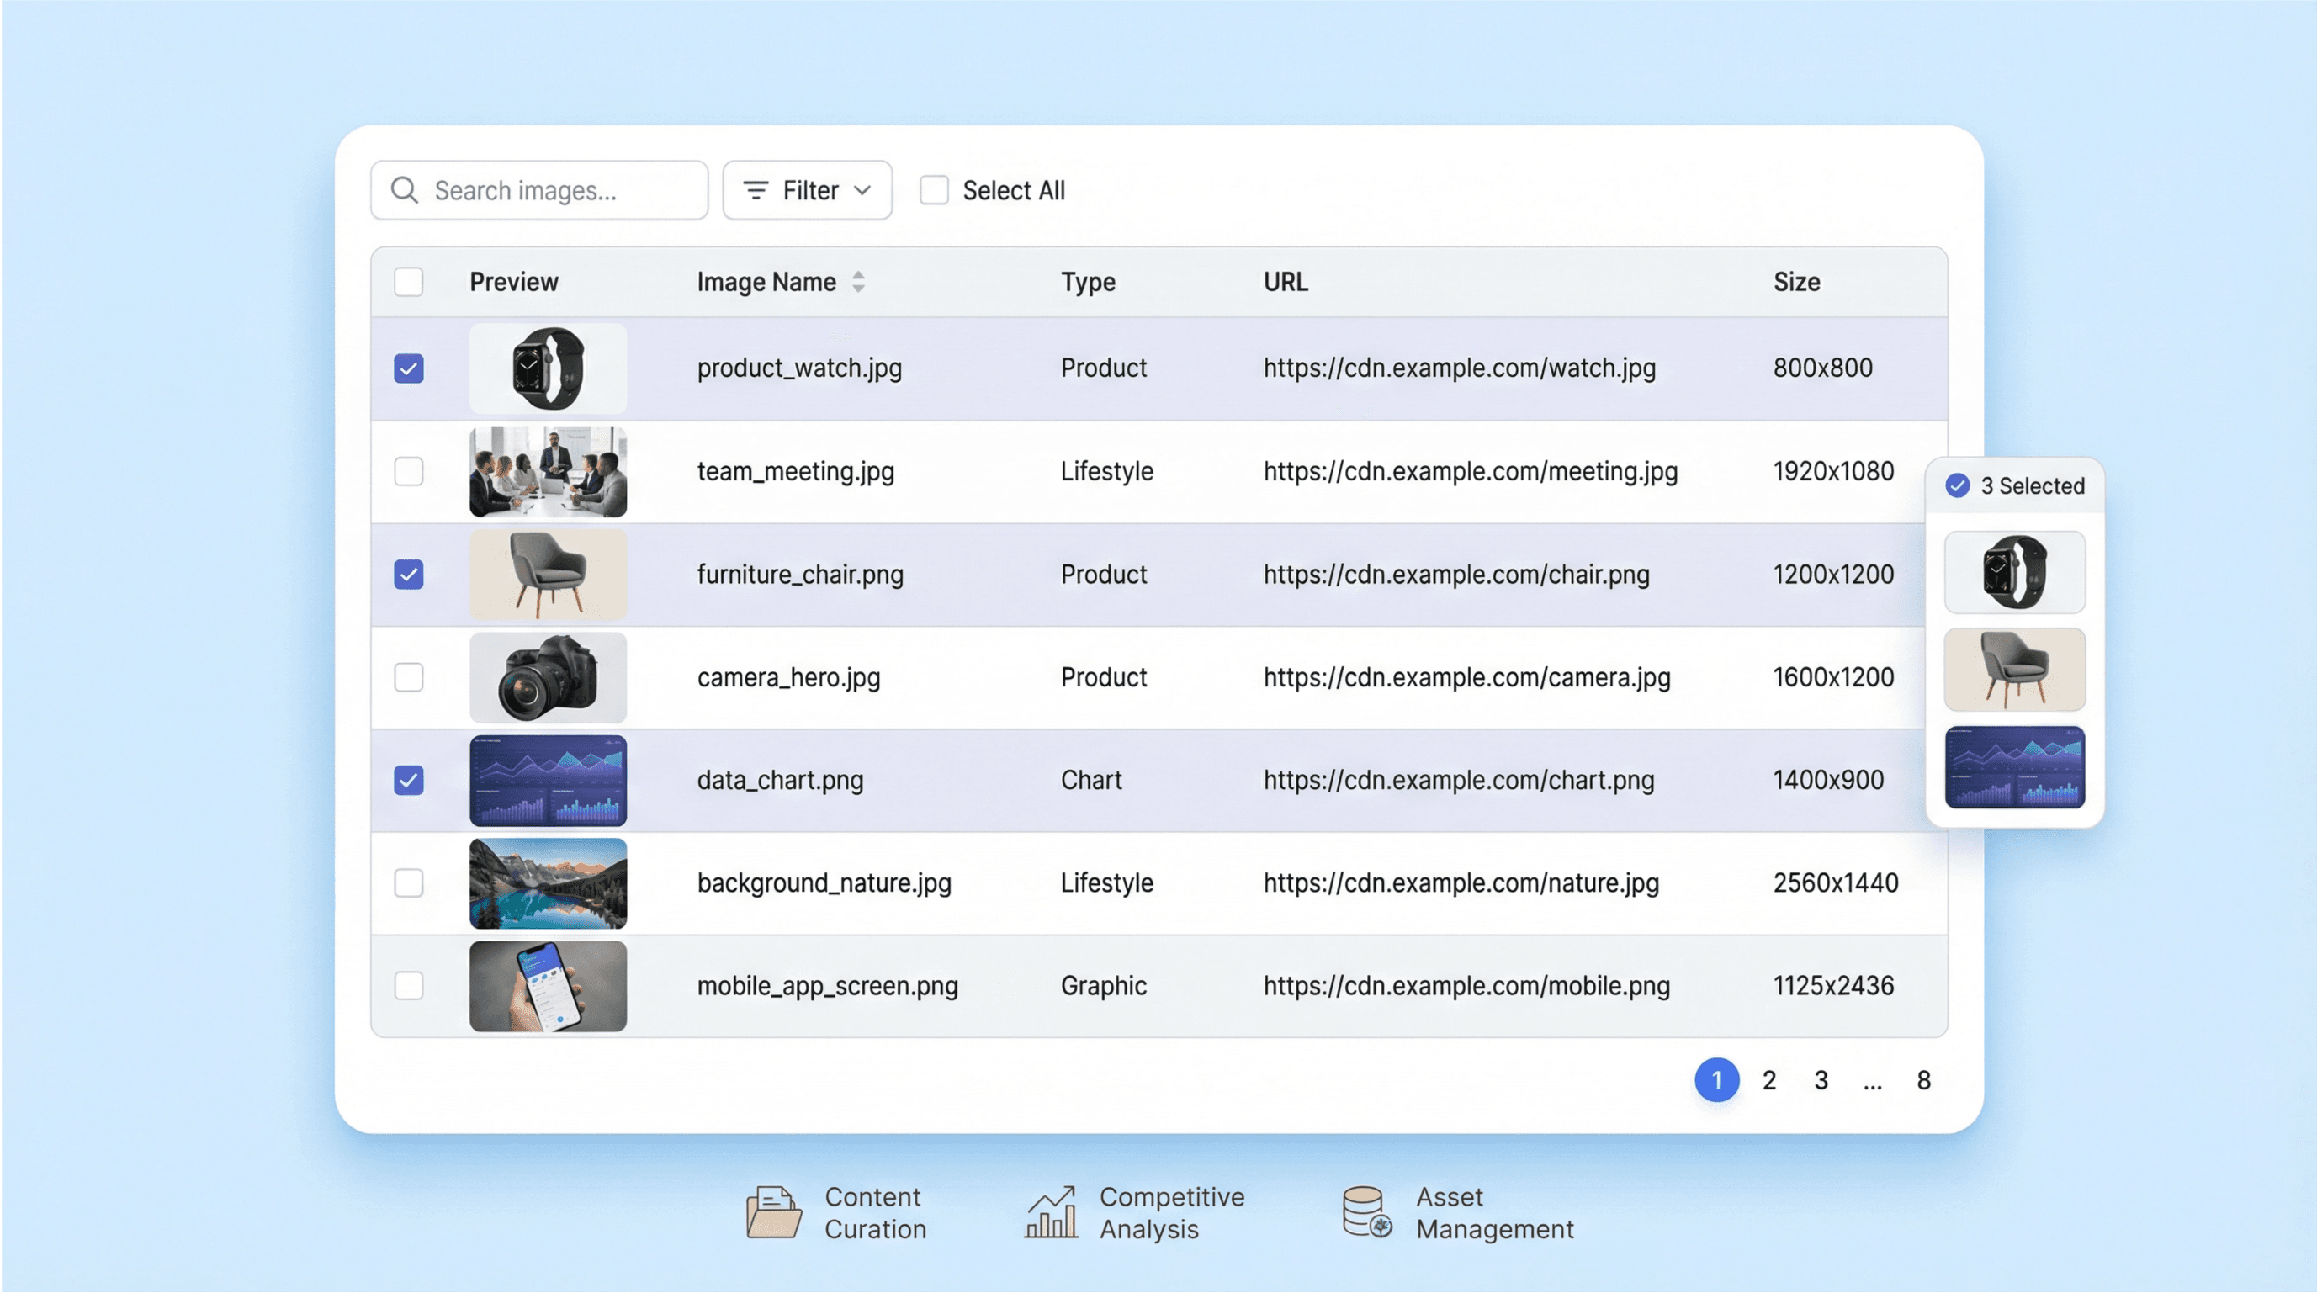This screenshot has height=1293, width=2317.
Task: Enable the Select All checkbox
Action: [933, 190]
